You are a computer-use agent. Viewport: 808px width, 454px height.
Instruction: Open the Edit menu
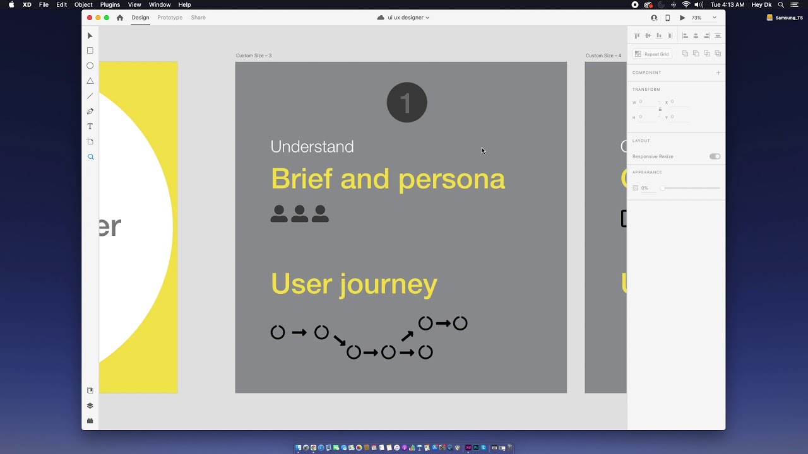click(61, 4)
